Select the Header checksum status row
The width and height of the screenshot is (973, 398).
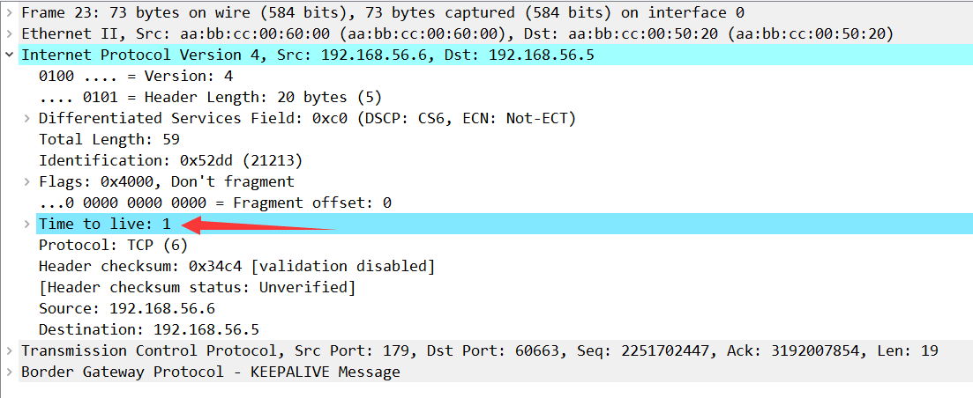pyautogui.click(x=197, y=287)
